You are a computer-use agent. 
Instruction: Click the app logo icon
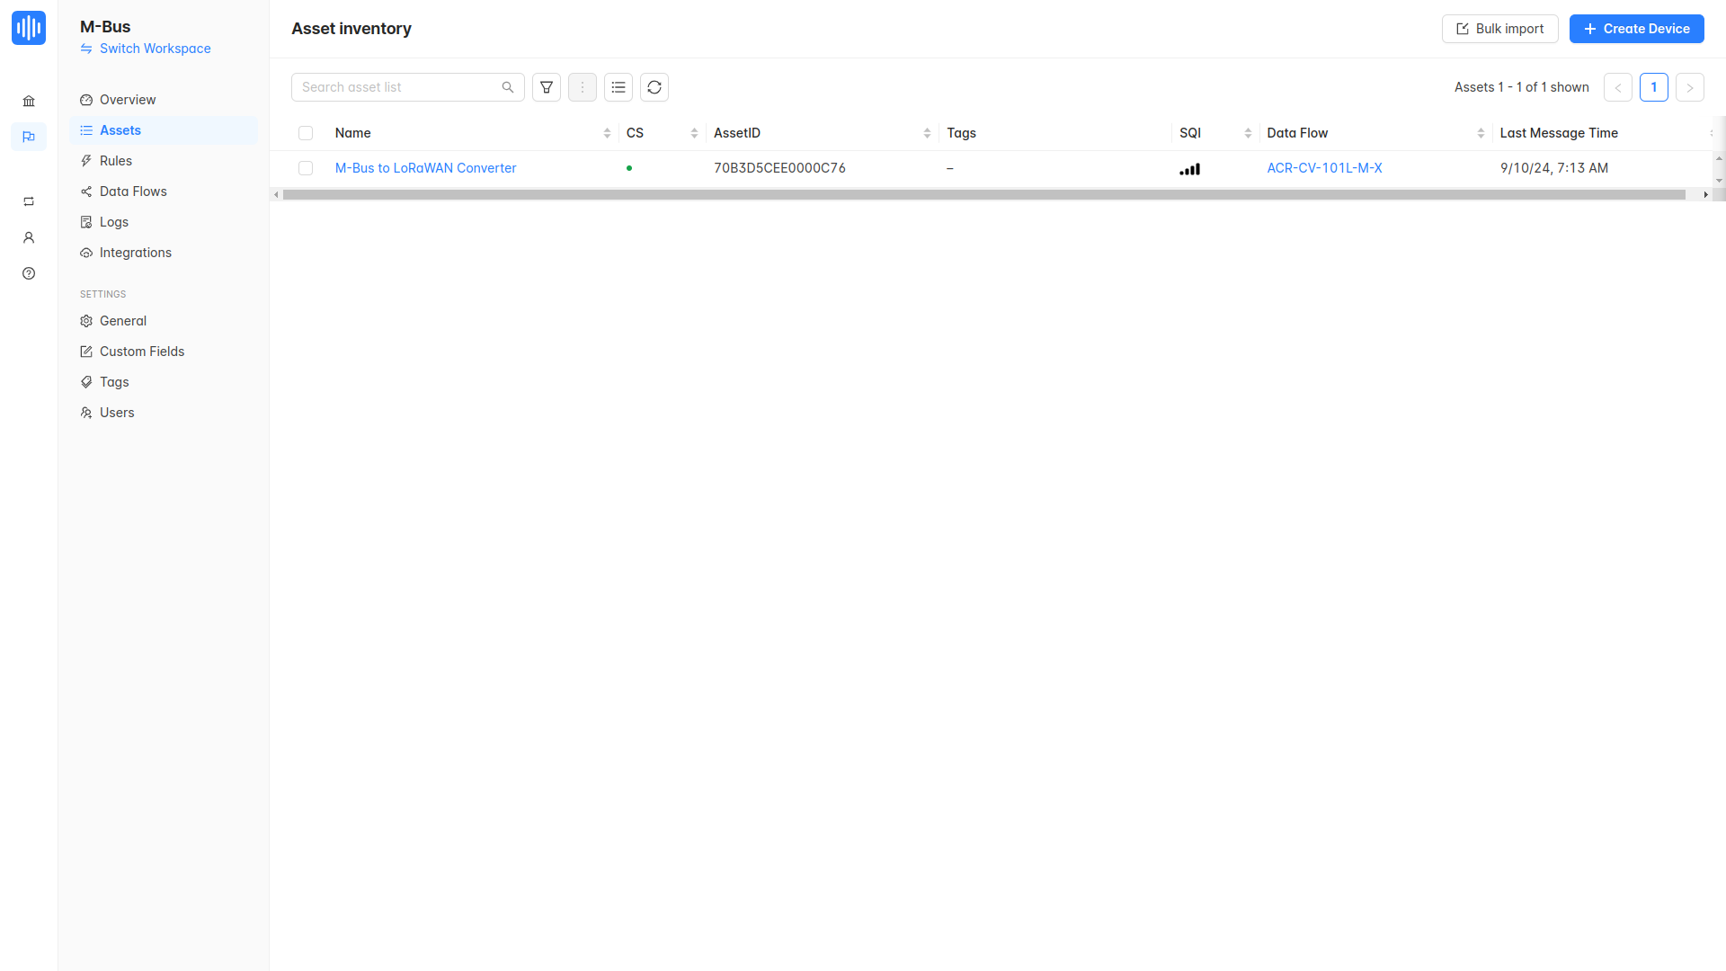tap(29, 28)
